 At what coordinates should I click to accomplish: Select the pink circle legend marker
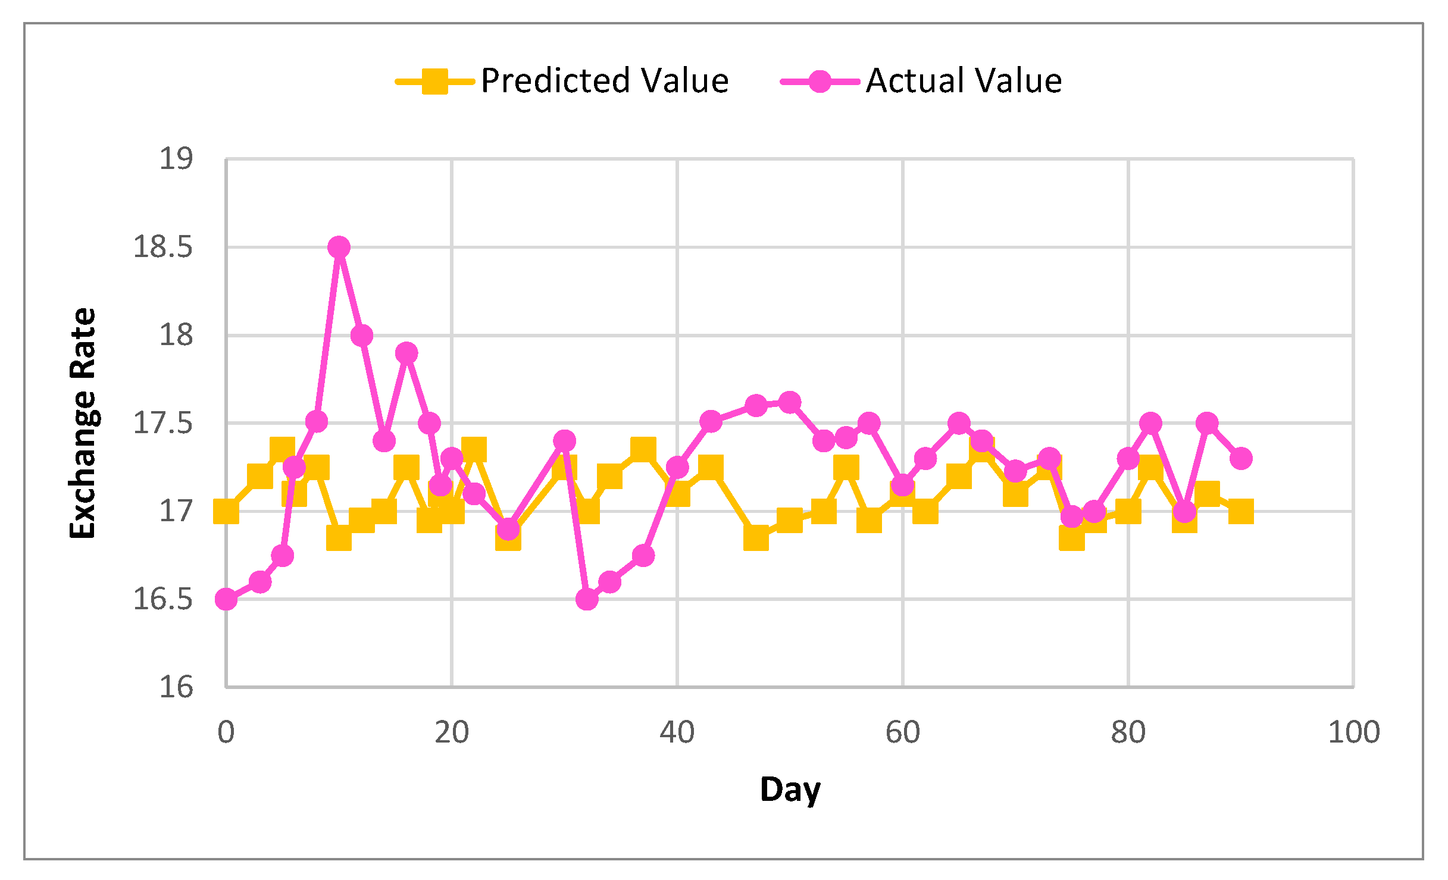[820, 82]
